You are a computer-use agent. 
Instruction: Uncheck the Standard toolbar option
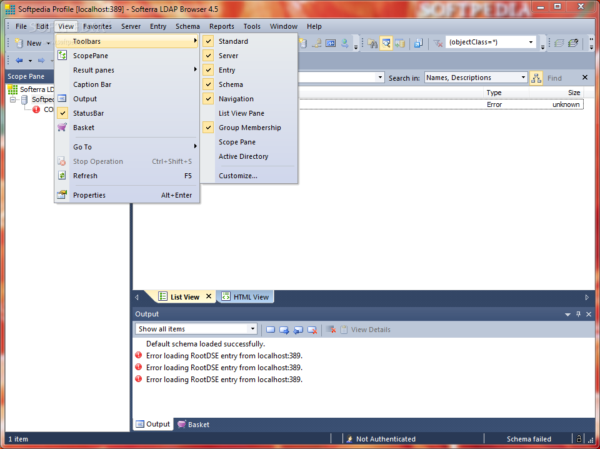[249, 41]
